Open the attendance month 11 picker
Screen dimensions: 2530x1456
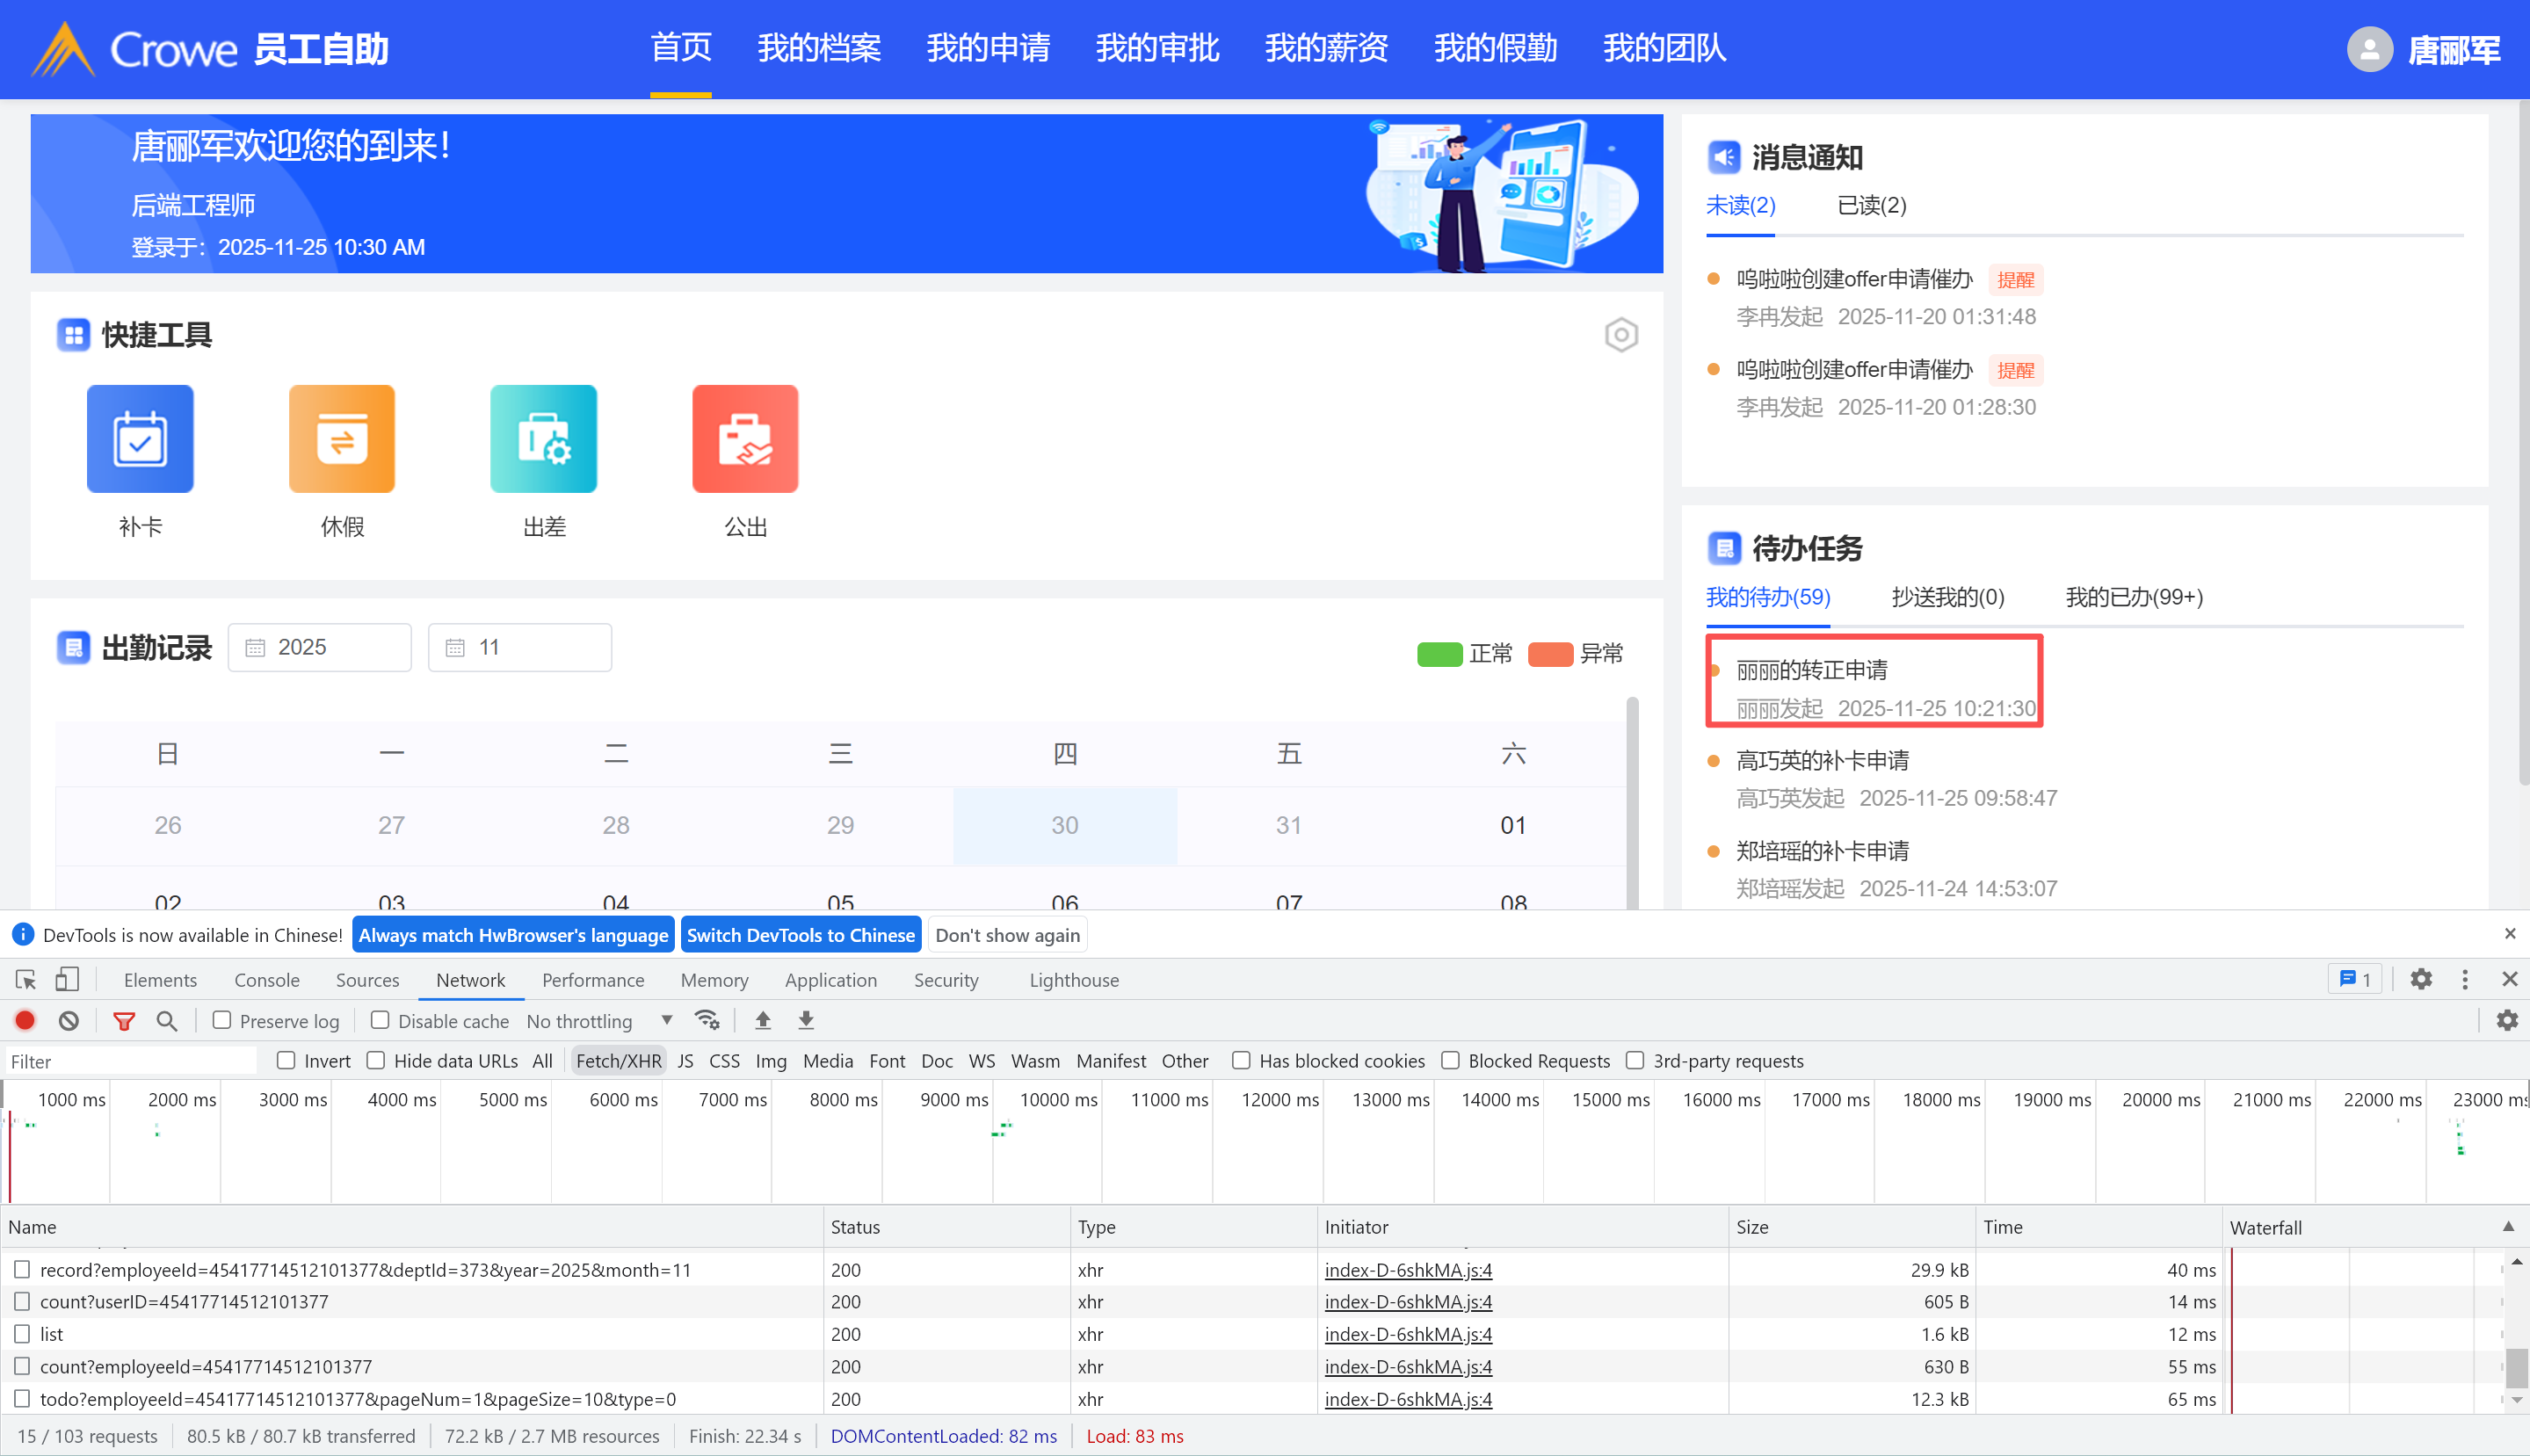519,647
